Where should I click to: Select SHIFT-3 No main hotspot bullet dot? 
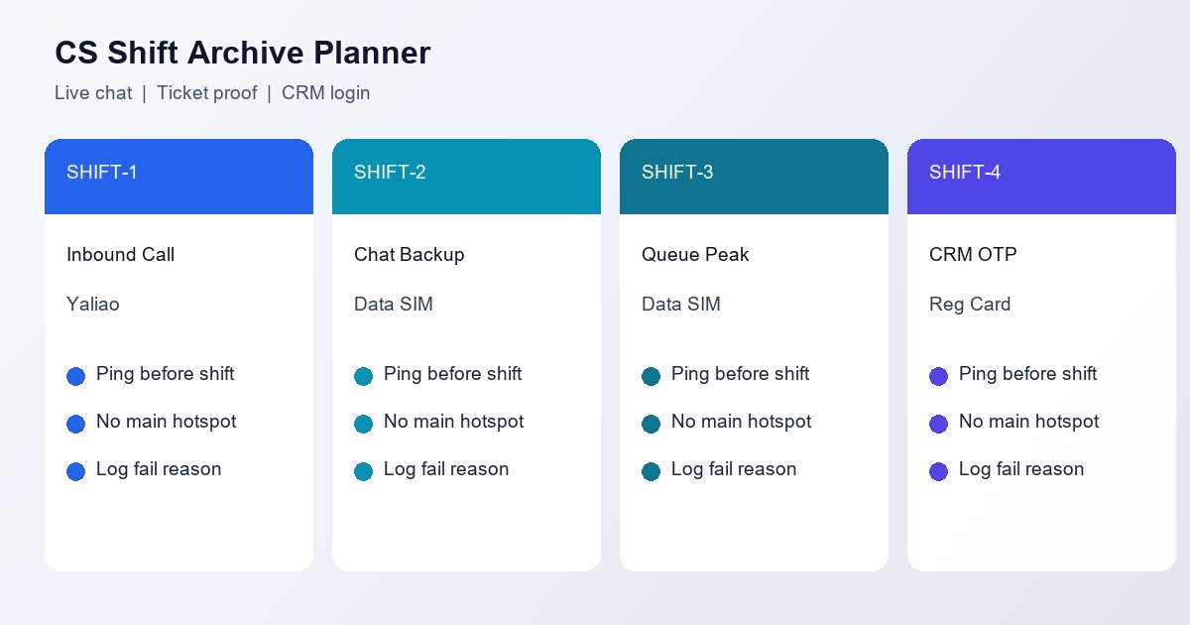click(x=651, y=424)
